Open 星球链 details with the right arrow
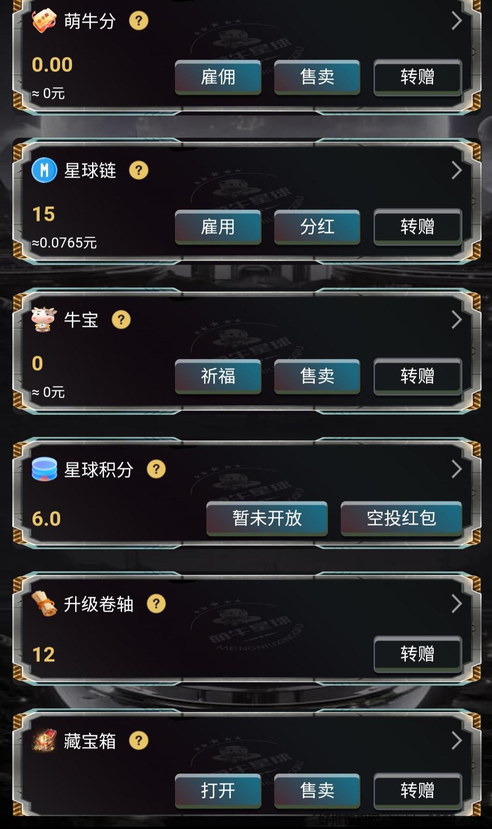492x829 pixels. coord(456,170)
